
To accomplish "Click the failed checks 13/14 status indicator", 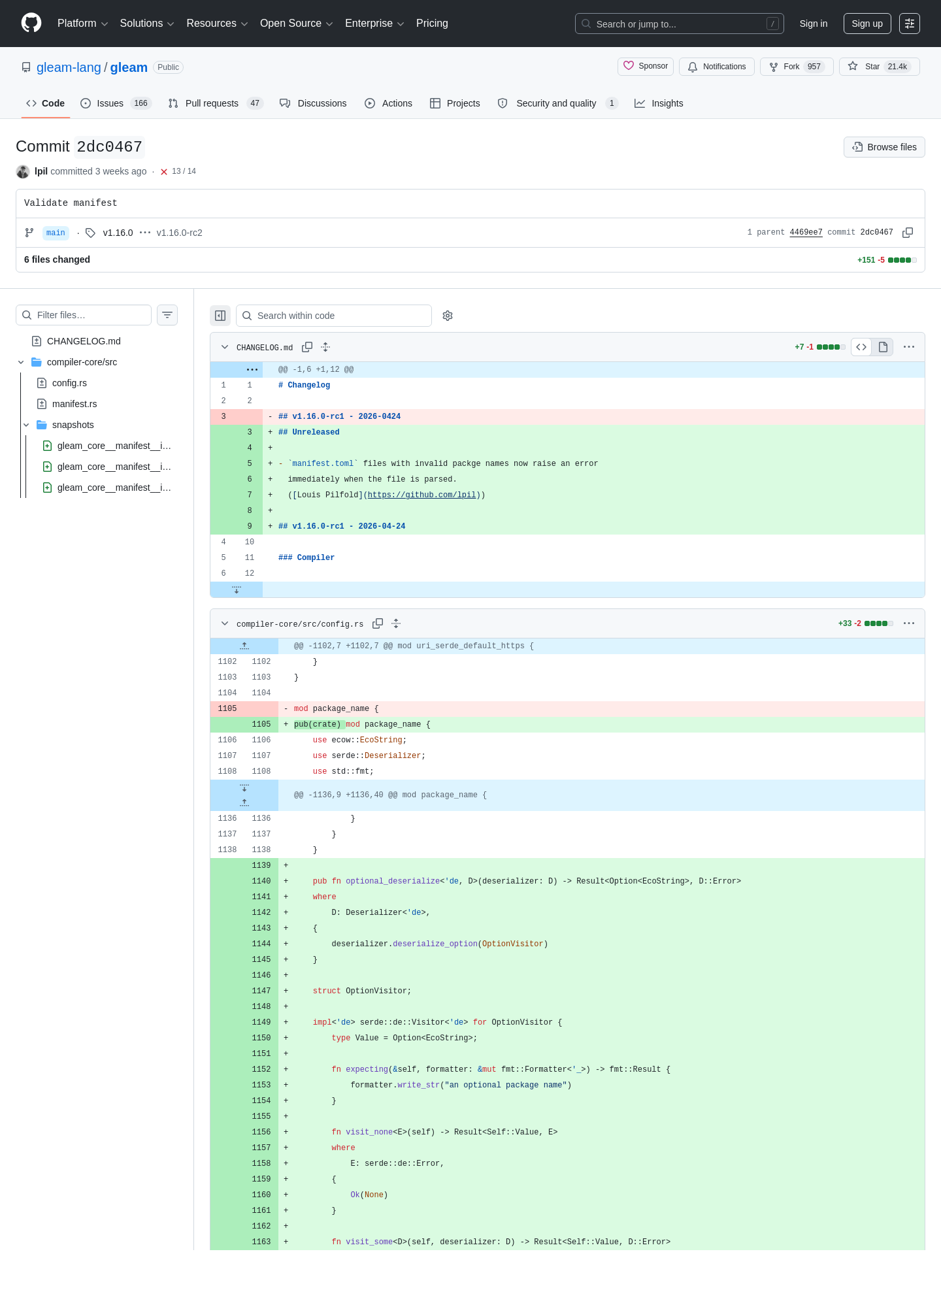I will 178,171.
